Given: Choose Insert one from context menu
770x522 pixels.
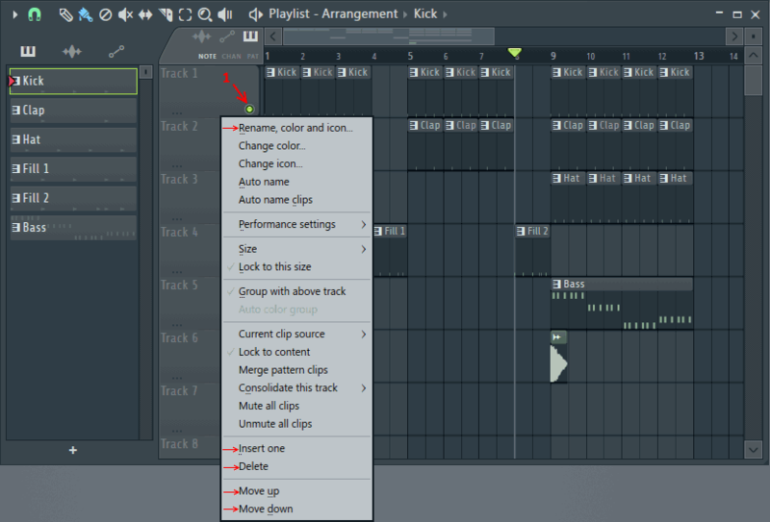Looking at the screenshot, I should pyautogui.click(x=296, y=448).
